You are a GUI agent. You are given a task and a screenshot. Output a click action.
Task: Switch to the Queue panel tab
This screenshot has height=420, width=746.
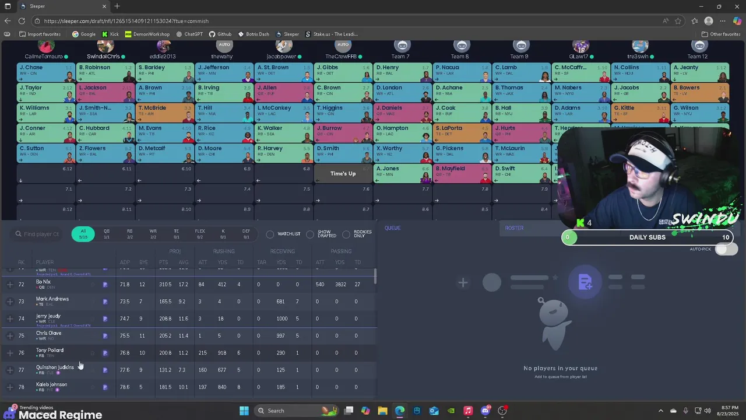point(392,228)
